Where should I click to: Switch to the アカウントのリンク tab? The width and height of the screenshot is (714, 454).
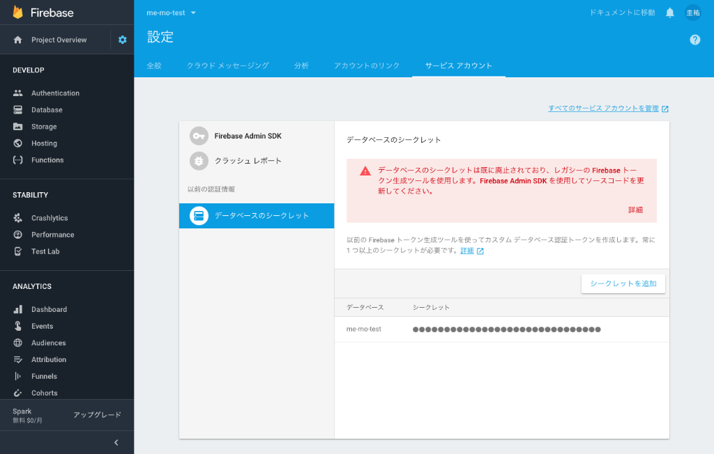click(367, 65)
